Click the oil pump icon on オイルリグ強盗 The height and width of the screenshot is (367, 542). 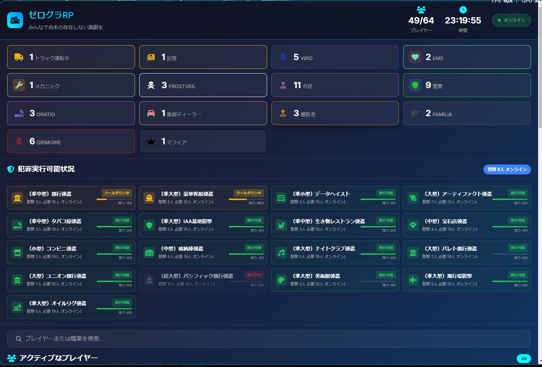(18, 307)
